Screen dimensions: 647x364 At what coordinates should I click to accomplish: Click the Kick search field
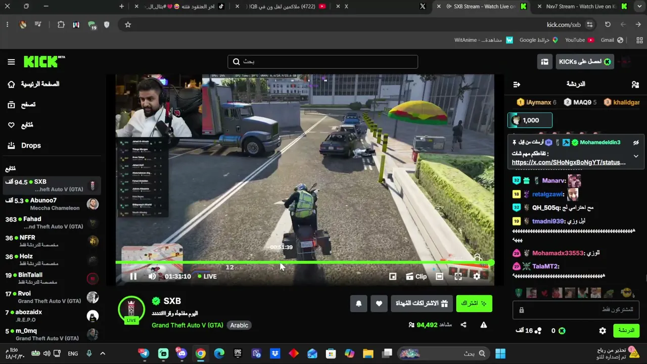click(322, 62)
